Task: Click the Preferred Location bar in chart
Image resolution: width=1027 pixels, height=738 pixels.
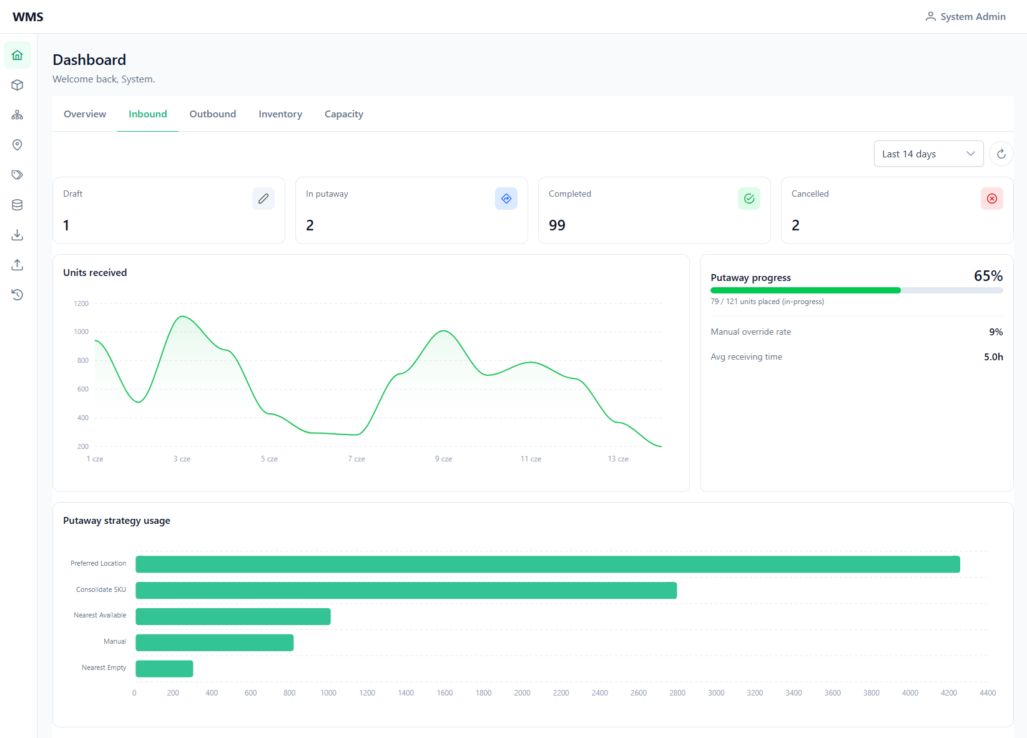Action: pyautogui.click(x=548, y=564)
